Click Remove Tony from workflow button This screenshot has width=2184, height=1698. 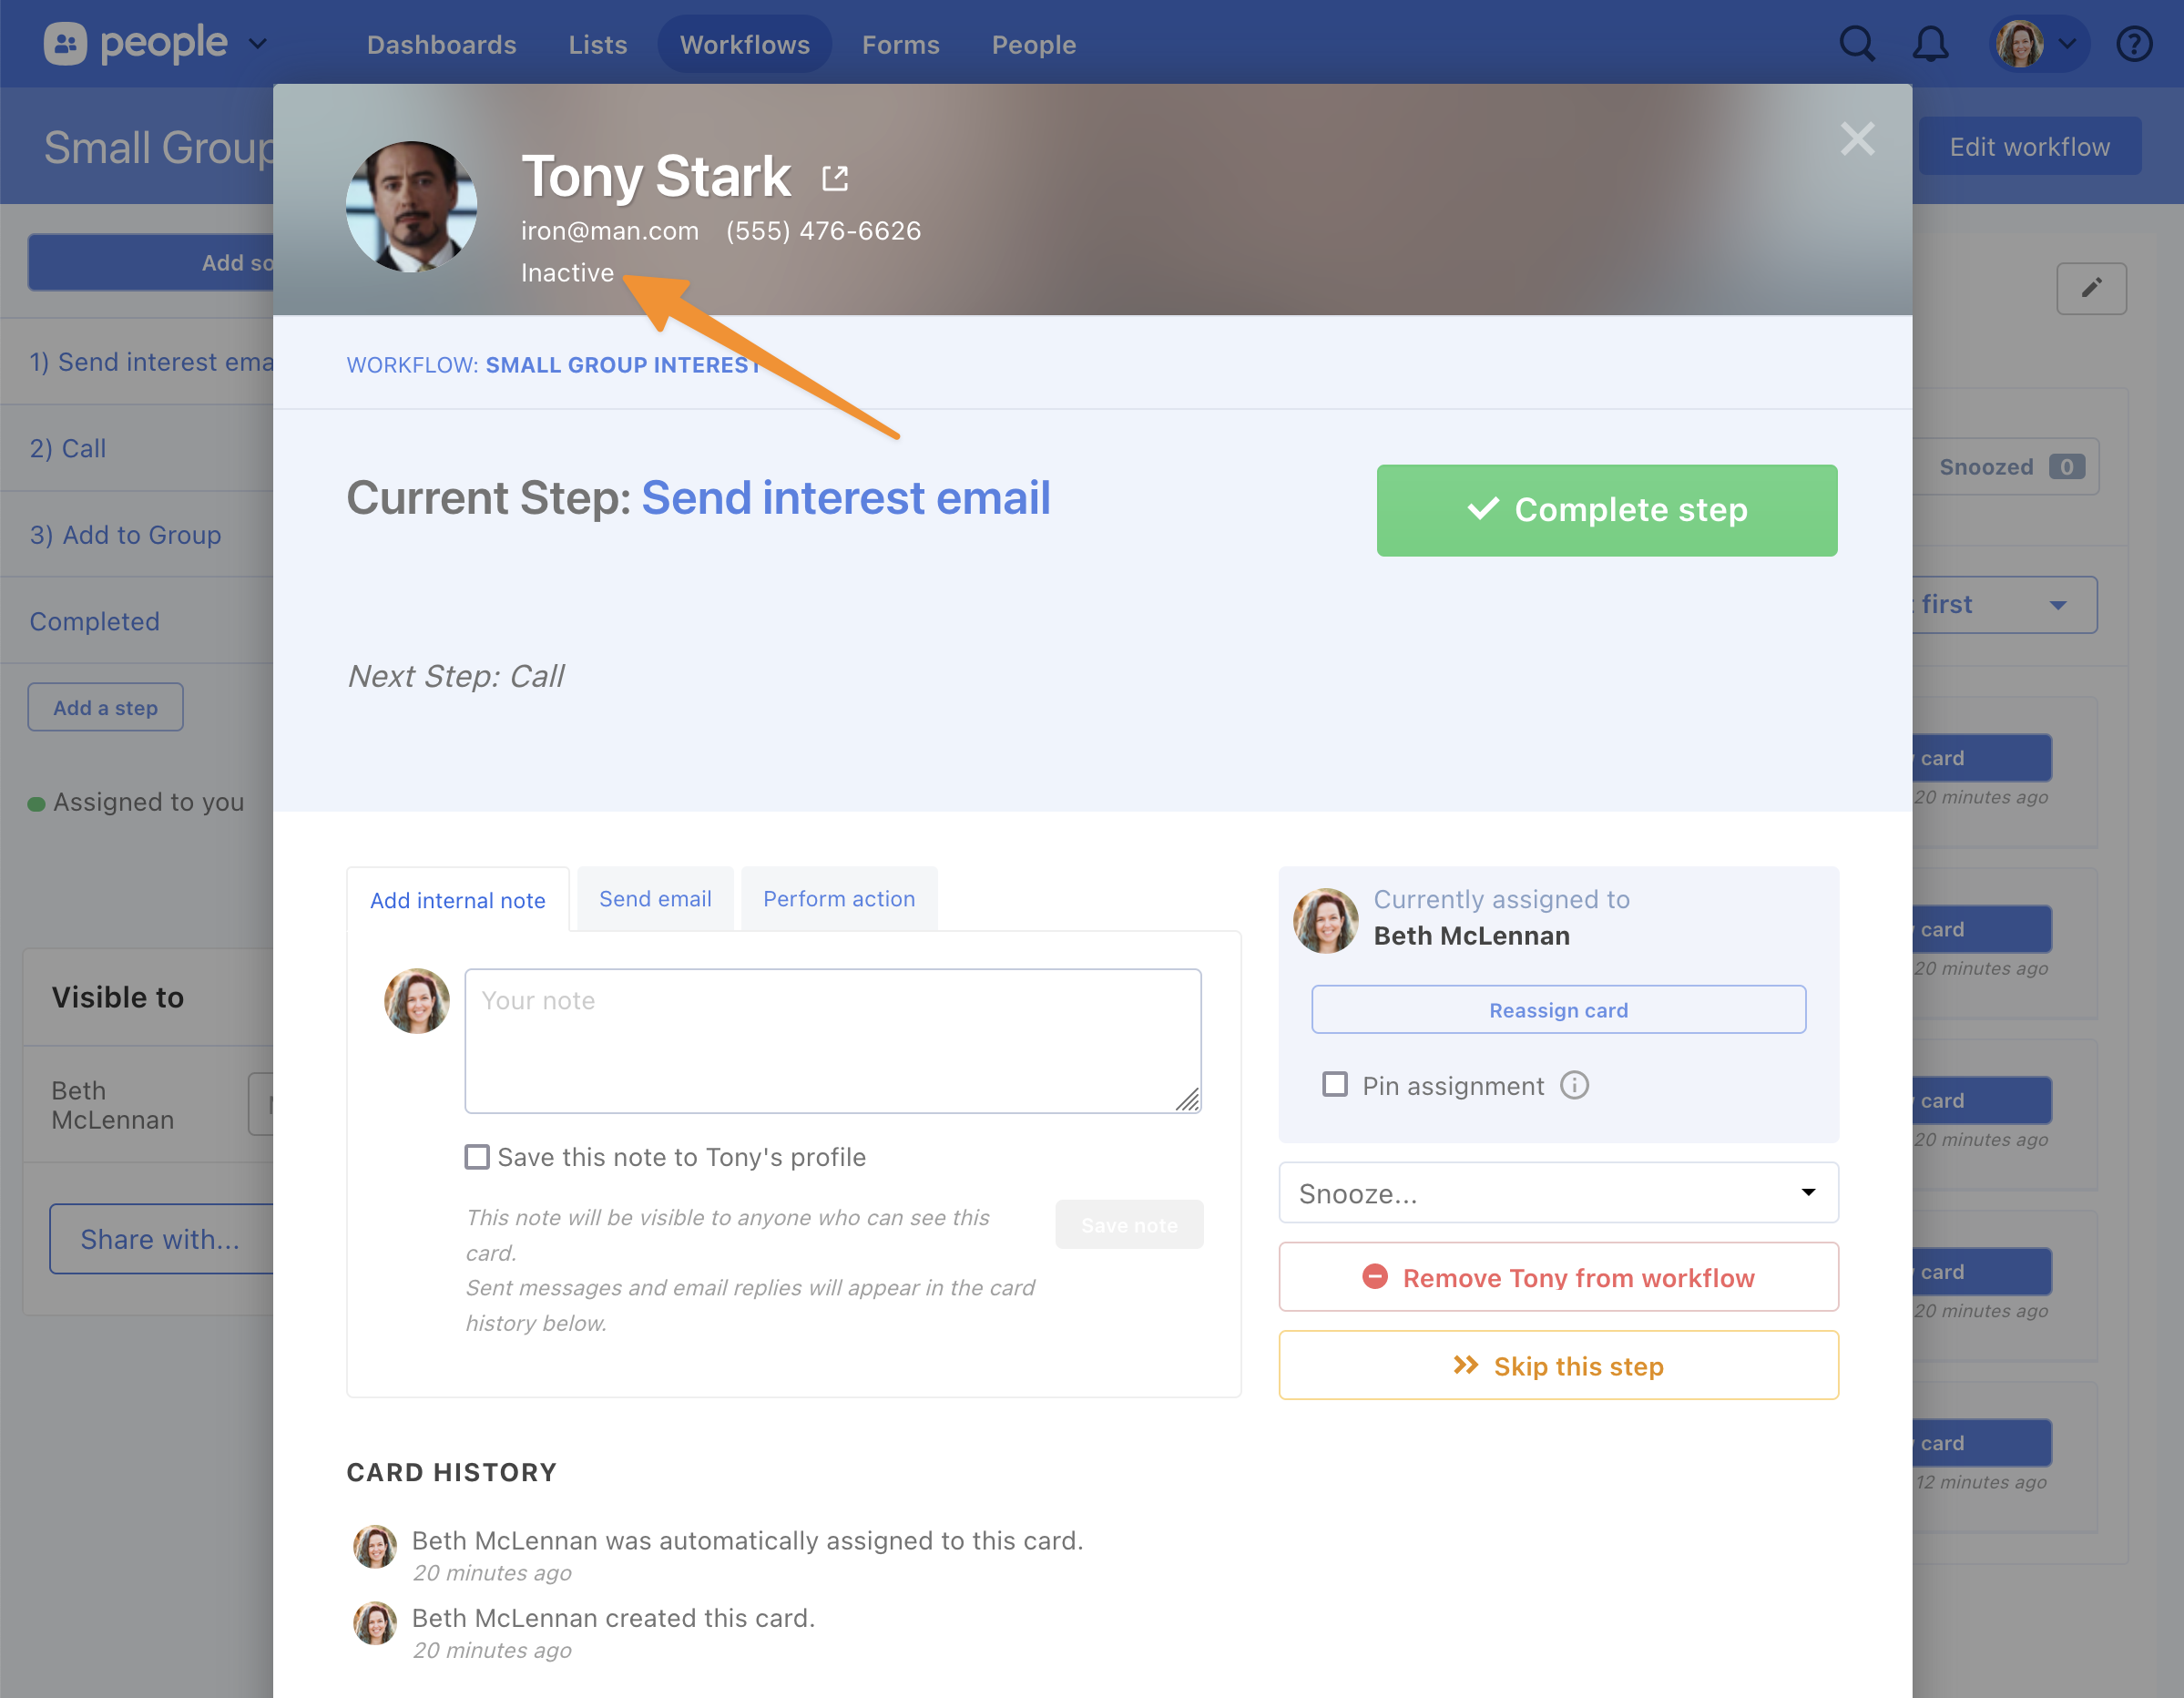(1557, 1277)
